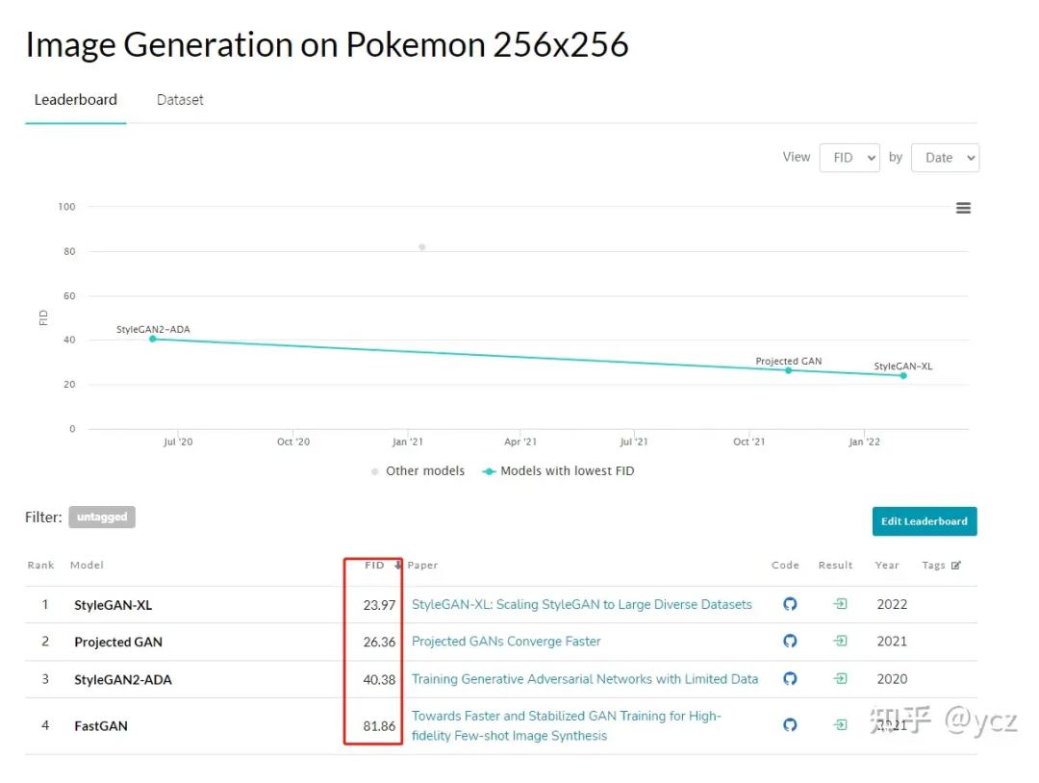The width and height of the screenshot is (1039, 783).
Task: Select StyleGAN2-ADA model name in table
Action: pyautogui.click(x=122, y=680)
